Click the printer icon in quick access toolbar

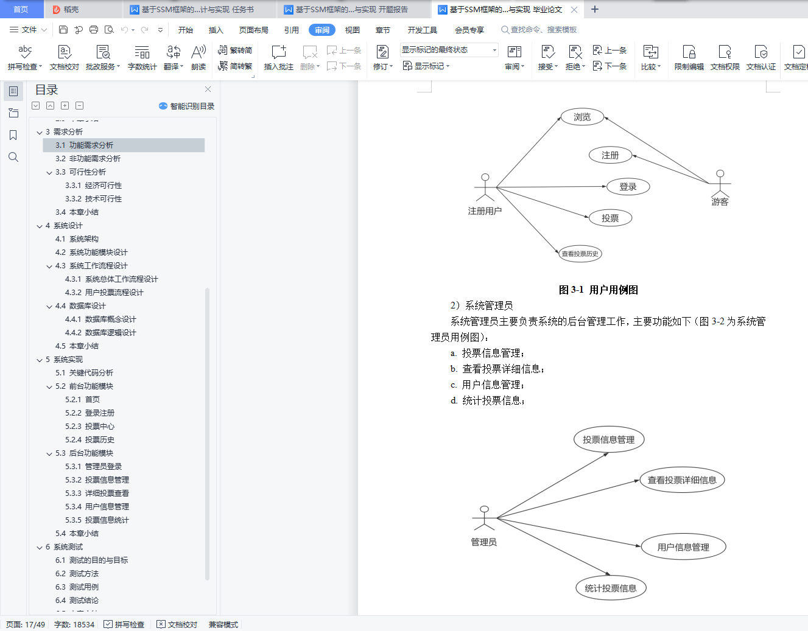(x=94, y=30)
